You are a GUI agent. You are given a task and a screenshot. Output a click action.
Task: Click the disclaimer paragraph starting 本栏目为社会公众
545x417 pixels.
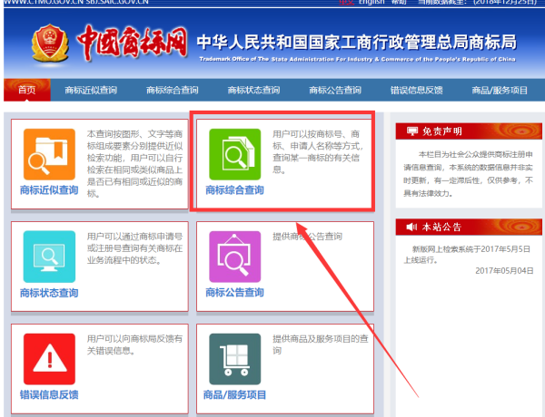coord(468,174)
